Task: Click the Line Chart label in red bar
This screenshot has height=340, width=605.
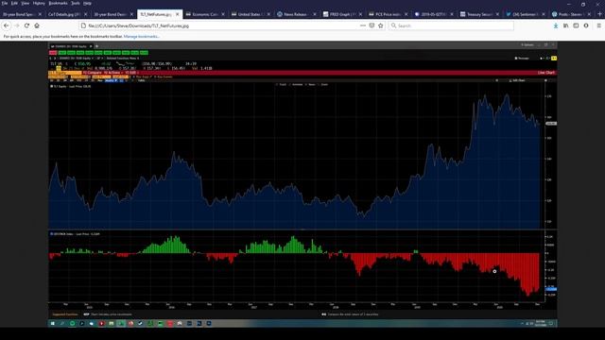Action: [x=546, y=73]
